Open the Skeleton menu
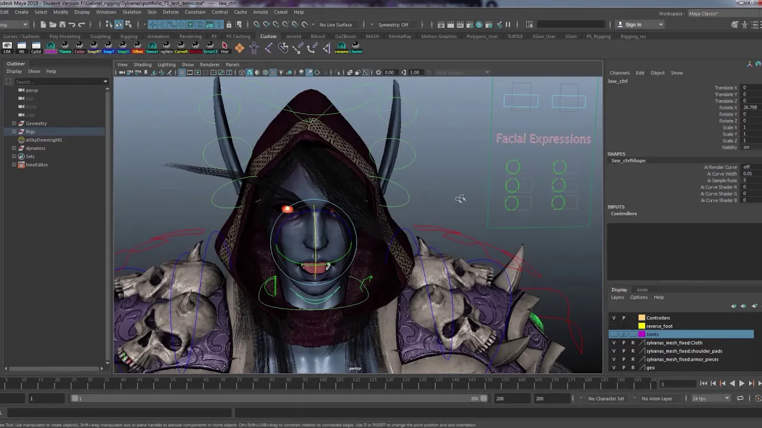 [132, 12]
